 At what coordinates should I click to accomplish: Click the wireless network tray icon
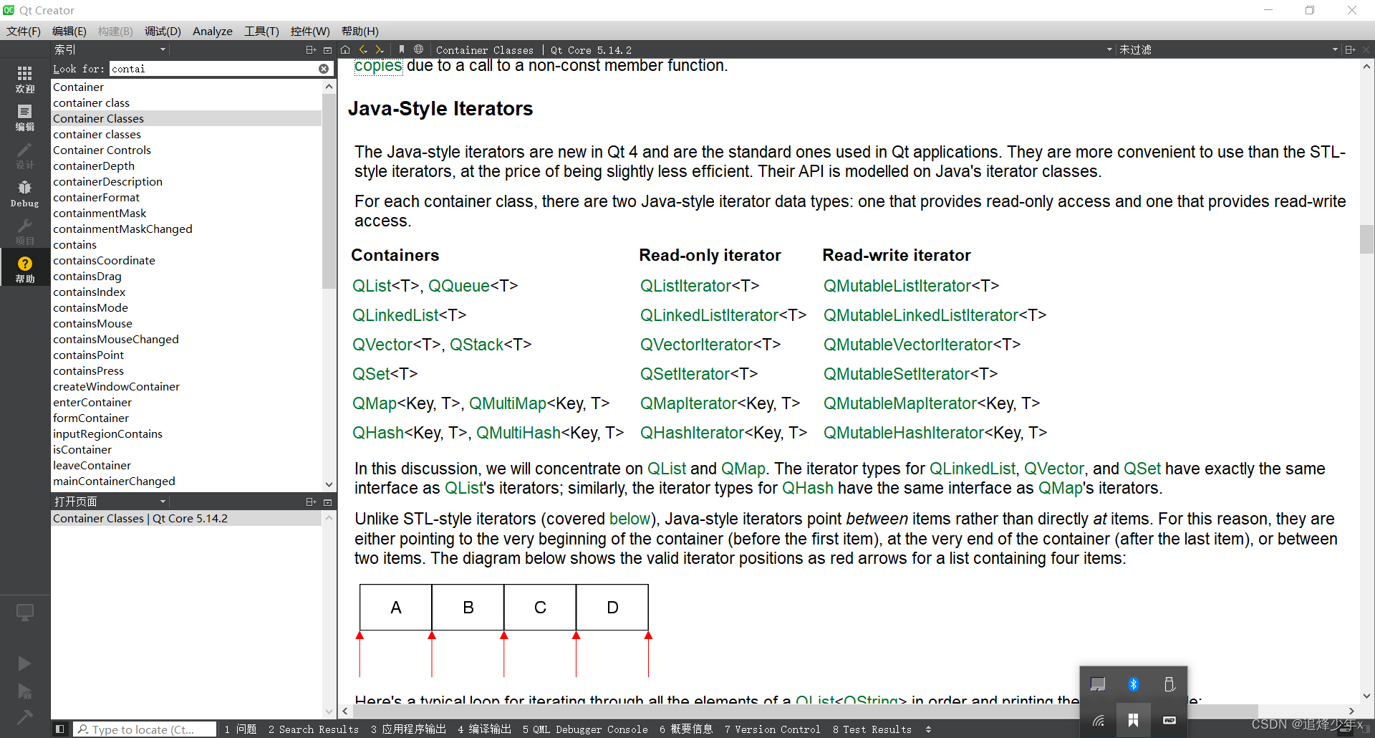point(1099,720)
